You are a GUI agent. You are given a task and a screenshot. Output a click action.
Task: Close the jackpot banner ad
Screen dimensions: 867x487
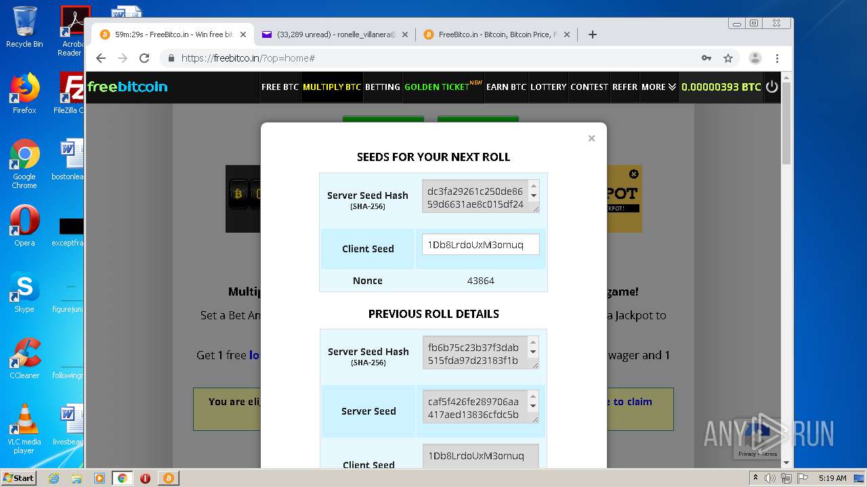[634, 174]
